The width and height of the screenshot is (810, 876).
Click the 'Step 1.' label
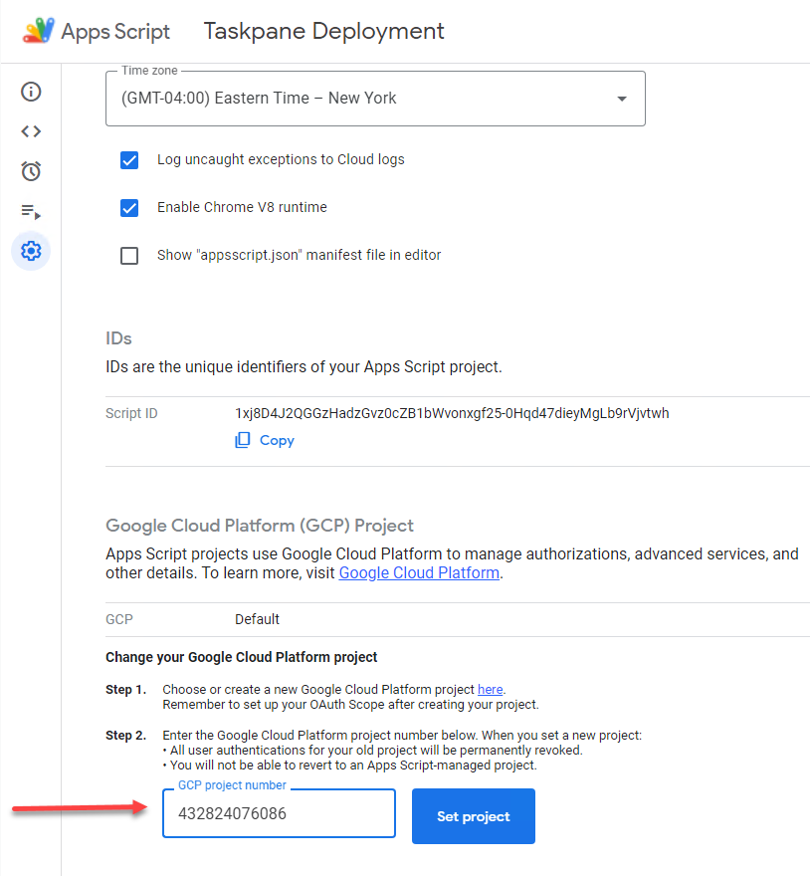(x=125, y=690)
